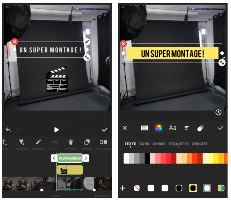Viewport: 231px width, 201px height.
Task: Open the keyboard text input icon
Action: tap(145, 128)
